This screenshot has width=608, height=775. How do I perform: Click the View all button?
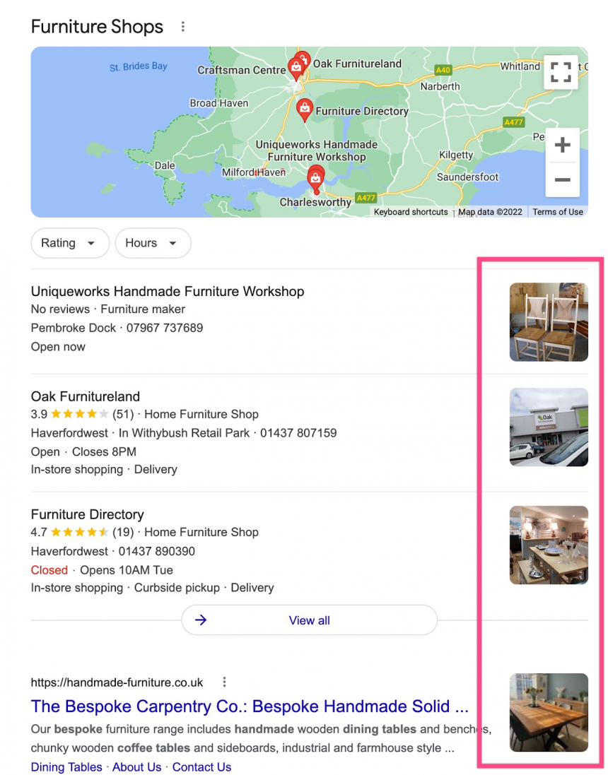pos(309,620)
